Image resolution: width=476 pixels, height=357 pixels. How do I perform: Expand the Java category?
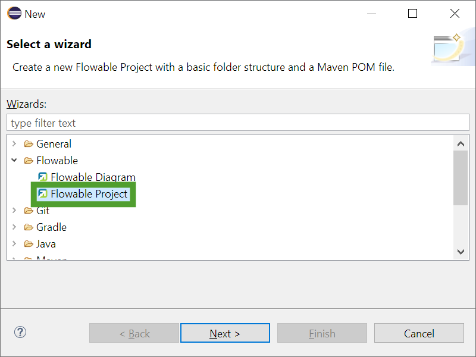click(14, 244)
